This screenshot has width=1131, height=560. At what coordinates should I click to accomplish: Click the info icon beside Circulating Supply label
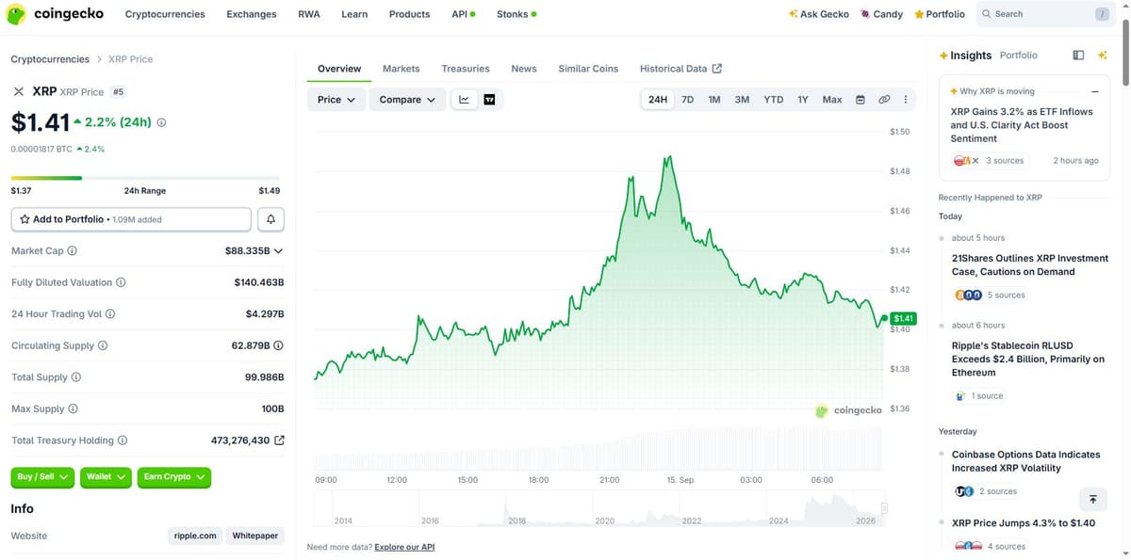[103, 345]
